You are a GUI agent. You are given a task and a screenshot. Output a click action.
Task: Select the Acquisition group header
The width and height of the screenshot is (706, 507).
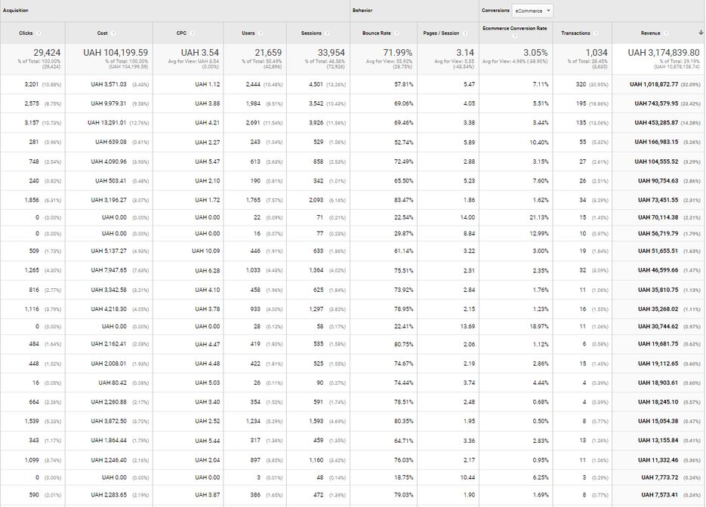(x=16, y=11)
